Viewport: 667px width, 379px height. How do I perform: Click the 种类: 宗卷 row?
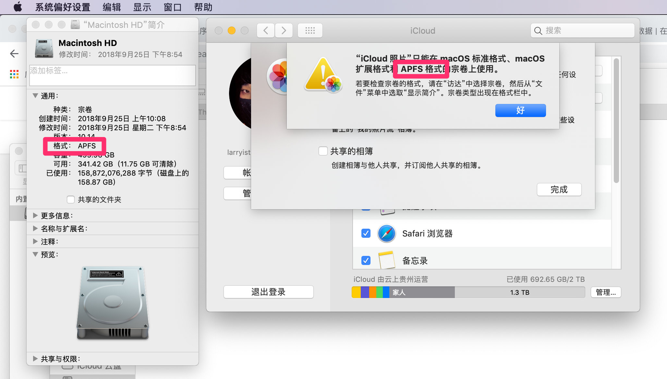click(73, 109)
